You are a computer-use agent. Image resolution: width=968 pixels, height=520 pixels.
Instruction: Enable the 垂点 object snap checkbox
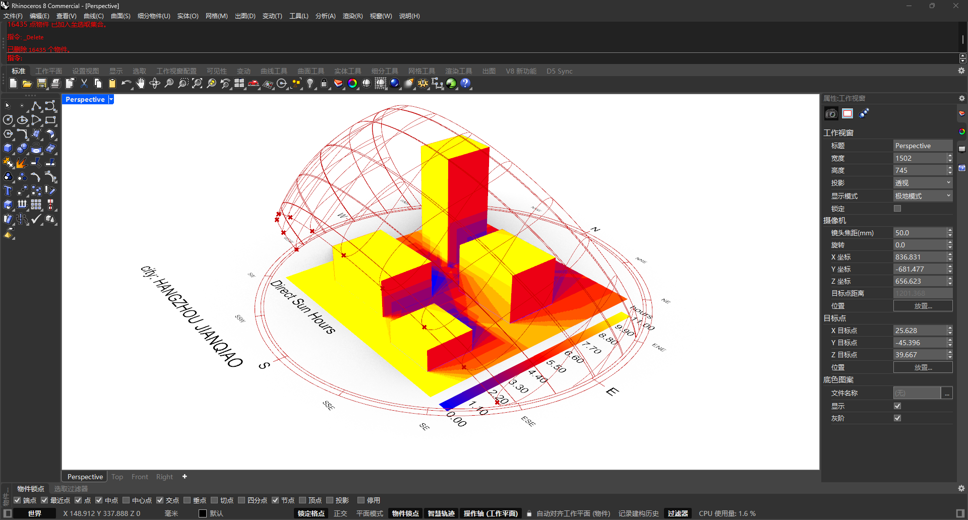[x=187, y=500]
